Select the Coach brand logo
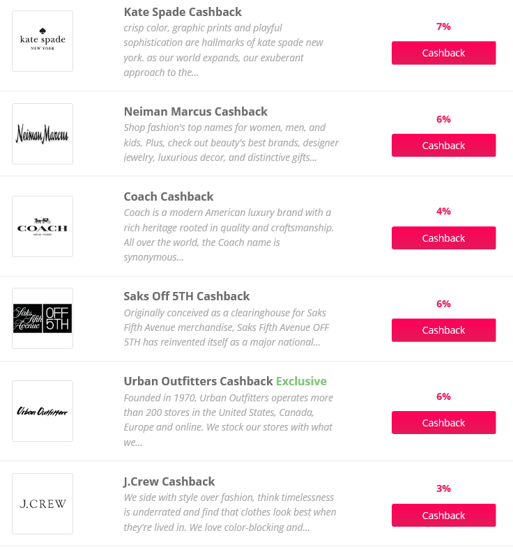The height and width of the screenshot is (556, 513). [x=43, y=226]
